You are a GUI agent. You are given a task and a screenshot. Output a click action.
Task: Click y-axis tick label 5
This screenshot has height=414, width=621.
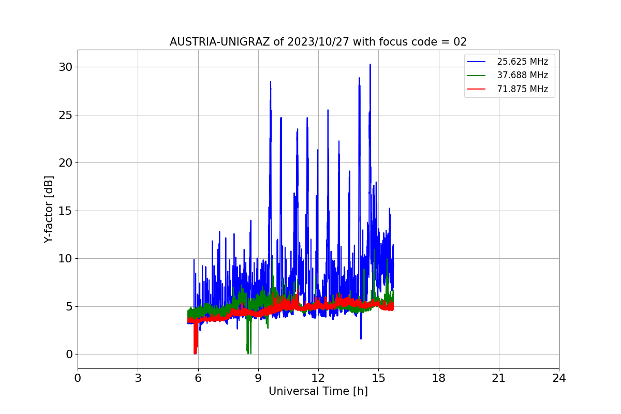click(x=69, y=306)
